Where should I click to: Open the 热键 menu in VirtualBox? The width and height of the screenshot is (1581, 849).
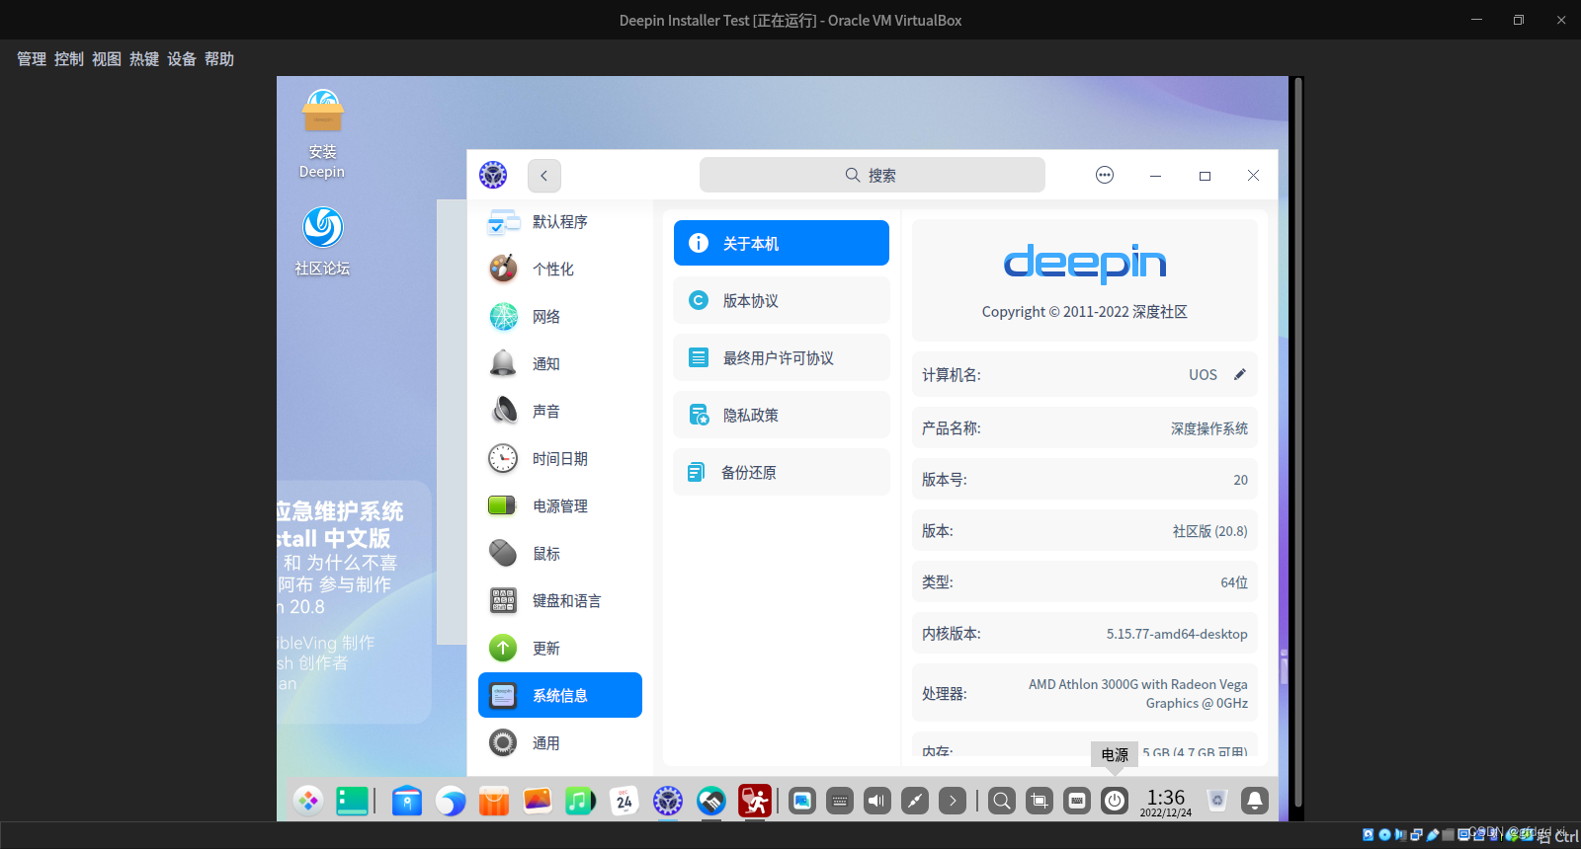pyautogui.click(x=144, y=59)
